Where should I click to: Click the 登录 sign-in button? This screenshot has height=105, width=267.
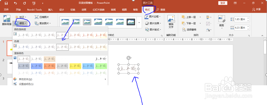tap(223, 3)
